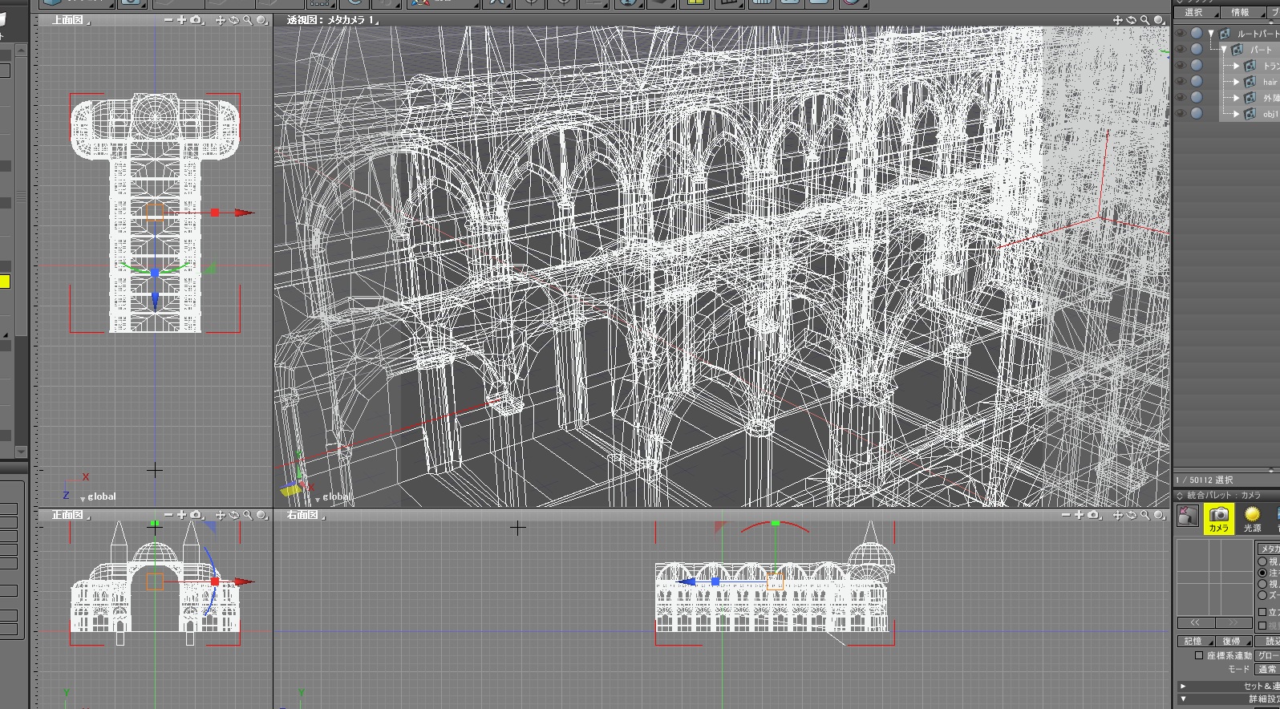Image resolution: width=1280 pixels, height=709 pixels.
Task: Open the 選択 menu in the browser
Action: [x=1195, y=13]
